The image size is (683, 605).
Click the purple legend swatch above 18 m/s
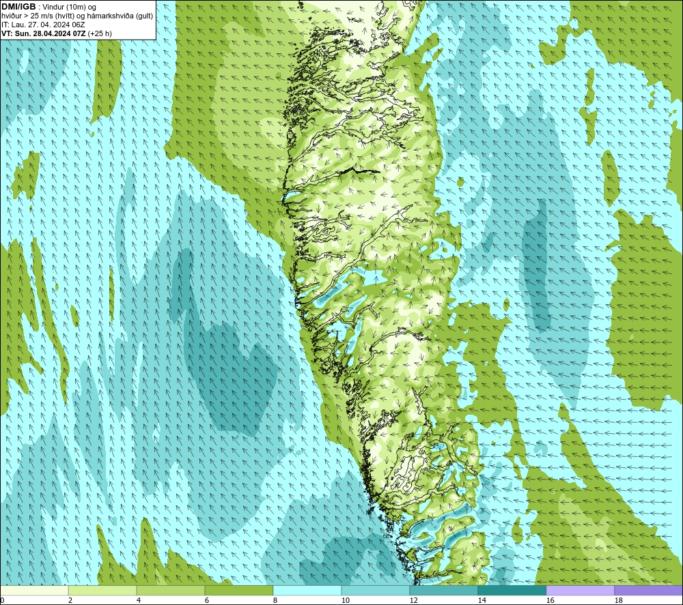point(649,590)
